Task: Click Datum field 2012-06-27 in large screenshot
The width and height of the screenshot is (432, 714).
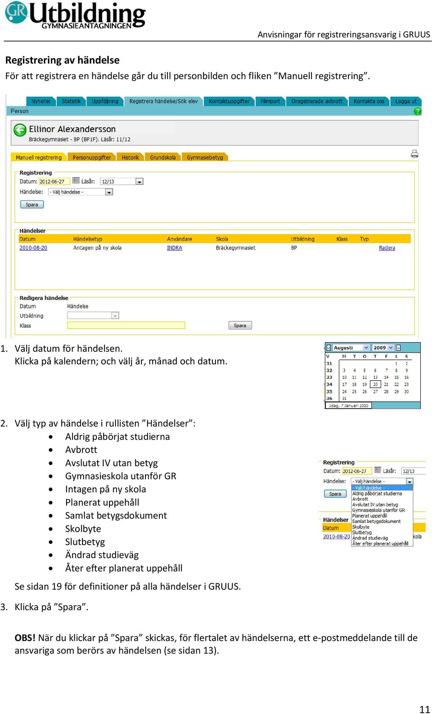Action: [x=54, y=182]
